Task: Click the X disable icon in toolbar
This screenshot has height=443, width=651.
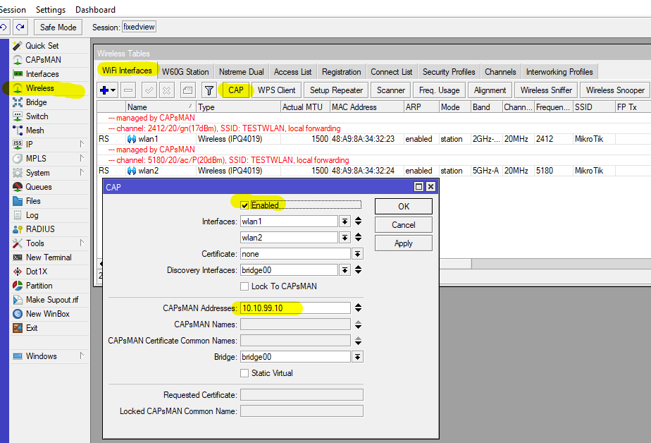Action: [x=167, y=90]
